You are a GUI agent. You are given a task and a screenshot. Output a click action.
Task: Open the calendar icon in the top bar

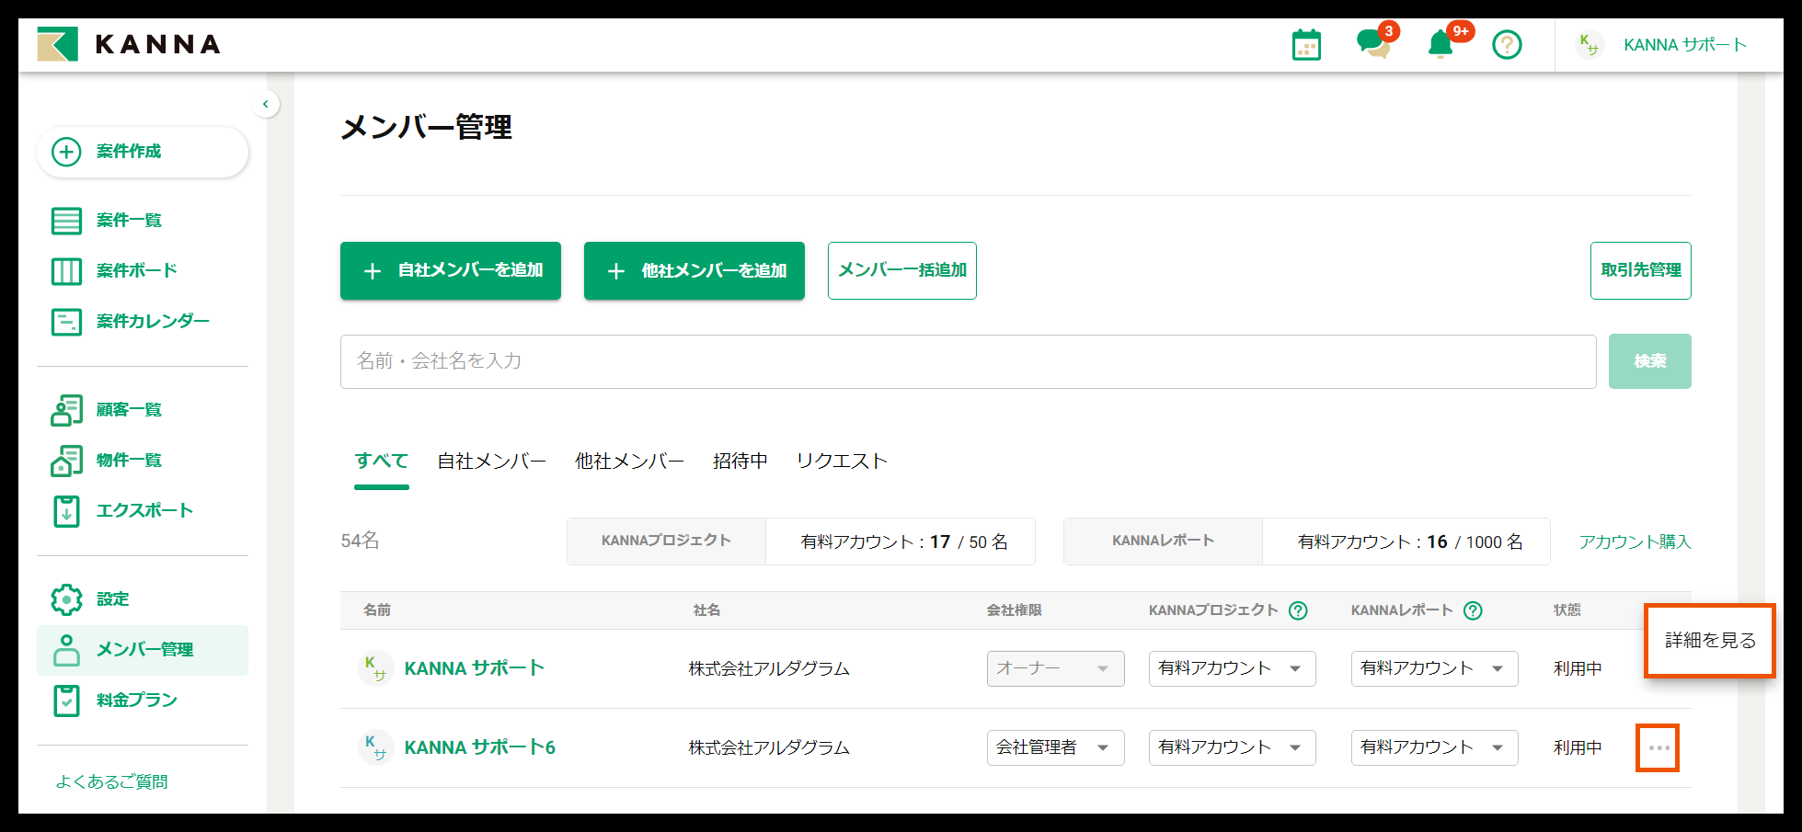[x=1305, y=43]
